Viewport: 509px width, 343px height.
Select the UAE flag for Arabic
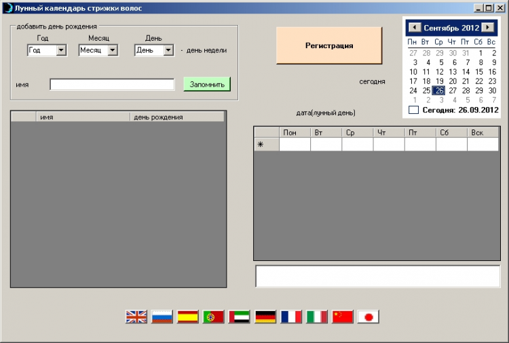[x=240, y=317]
